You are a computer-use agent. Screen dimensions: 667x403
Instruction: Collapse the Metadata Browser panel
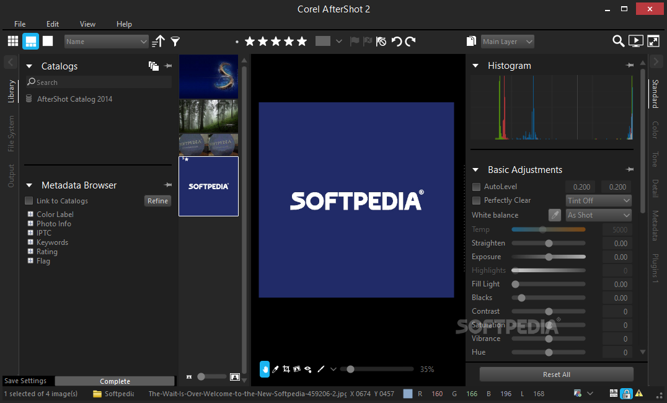[29, 185]
